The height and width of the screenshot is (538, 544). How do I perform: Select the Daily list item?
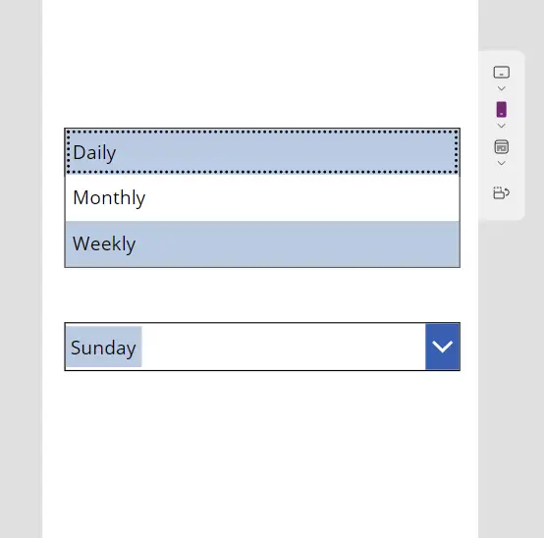pos(262,152)
